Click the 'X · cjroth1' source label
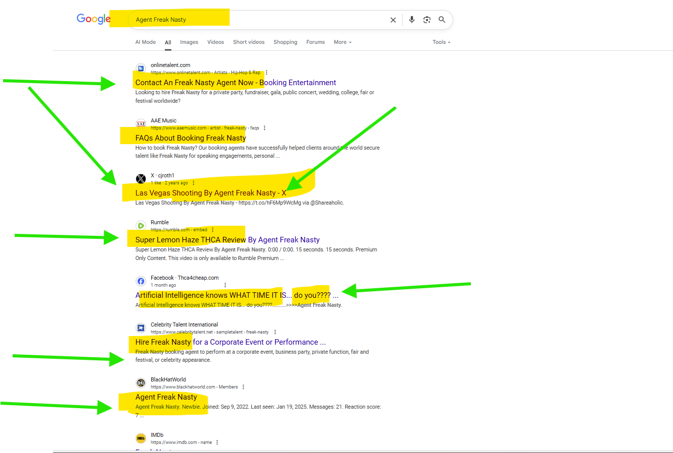The height and width of the screenshot is (453, 673). click(162, 175)
